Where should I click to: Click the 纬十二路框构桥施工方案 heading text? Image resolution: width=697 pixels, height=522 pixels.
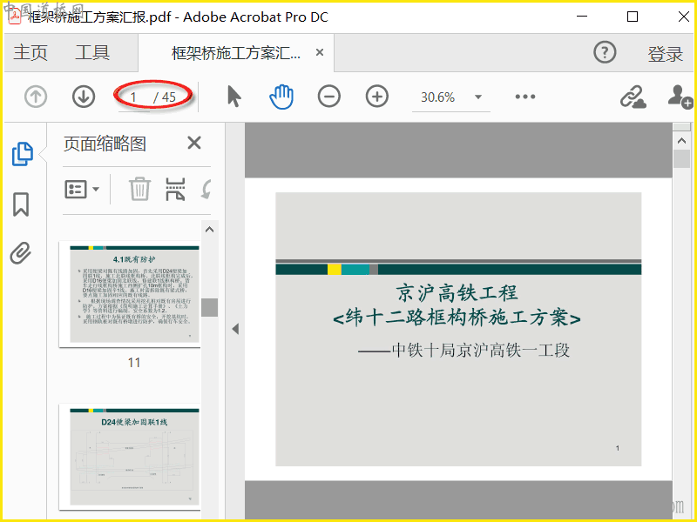point(457,318)
